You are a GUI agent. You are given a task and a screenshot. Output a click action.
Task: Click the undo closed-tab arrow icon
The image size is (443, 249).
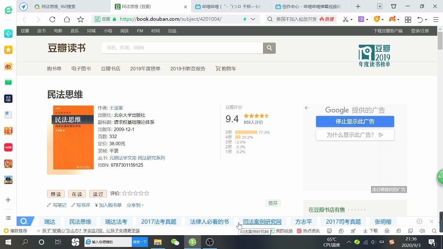420,19
